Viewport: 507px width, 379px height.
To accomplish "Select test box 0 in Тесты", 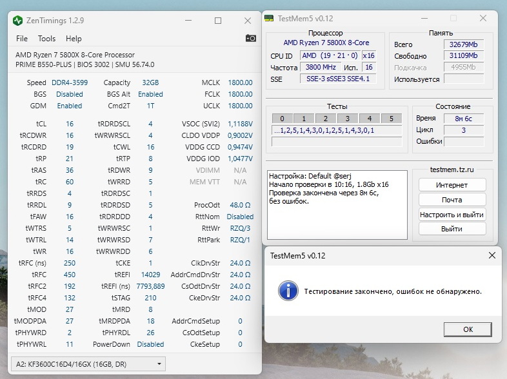I will coord(283,119).
